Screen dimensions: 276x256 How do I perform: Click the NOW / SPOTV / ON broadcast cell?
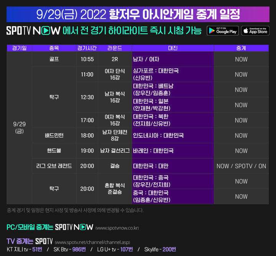(x=242, y=166)
